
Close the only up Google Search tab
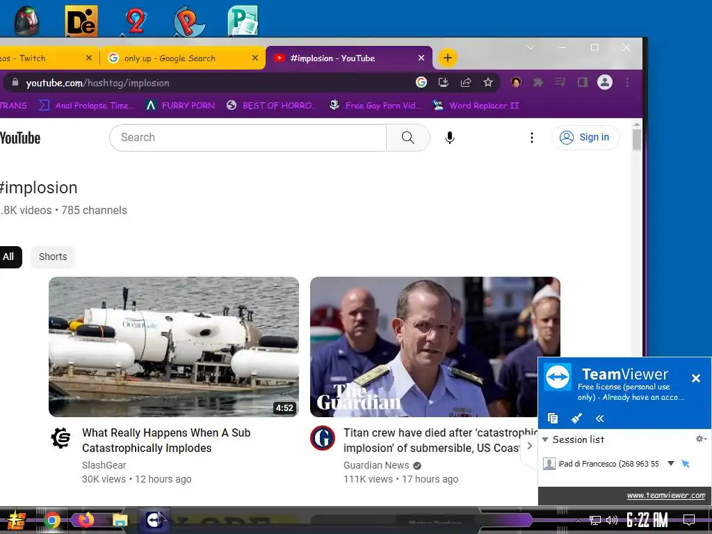(255, 58)
